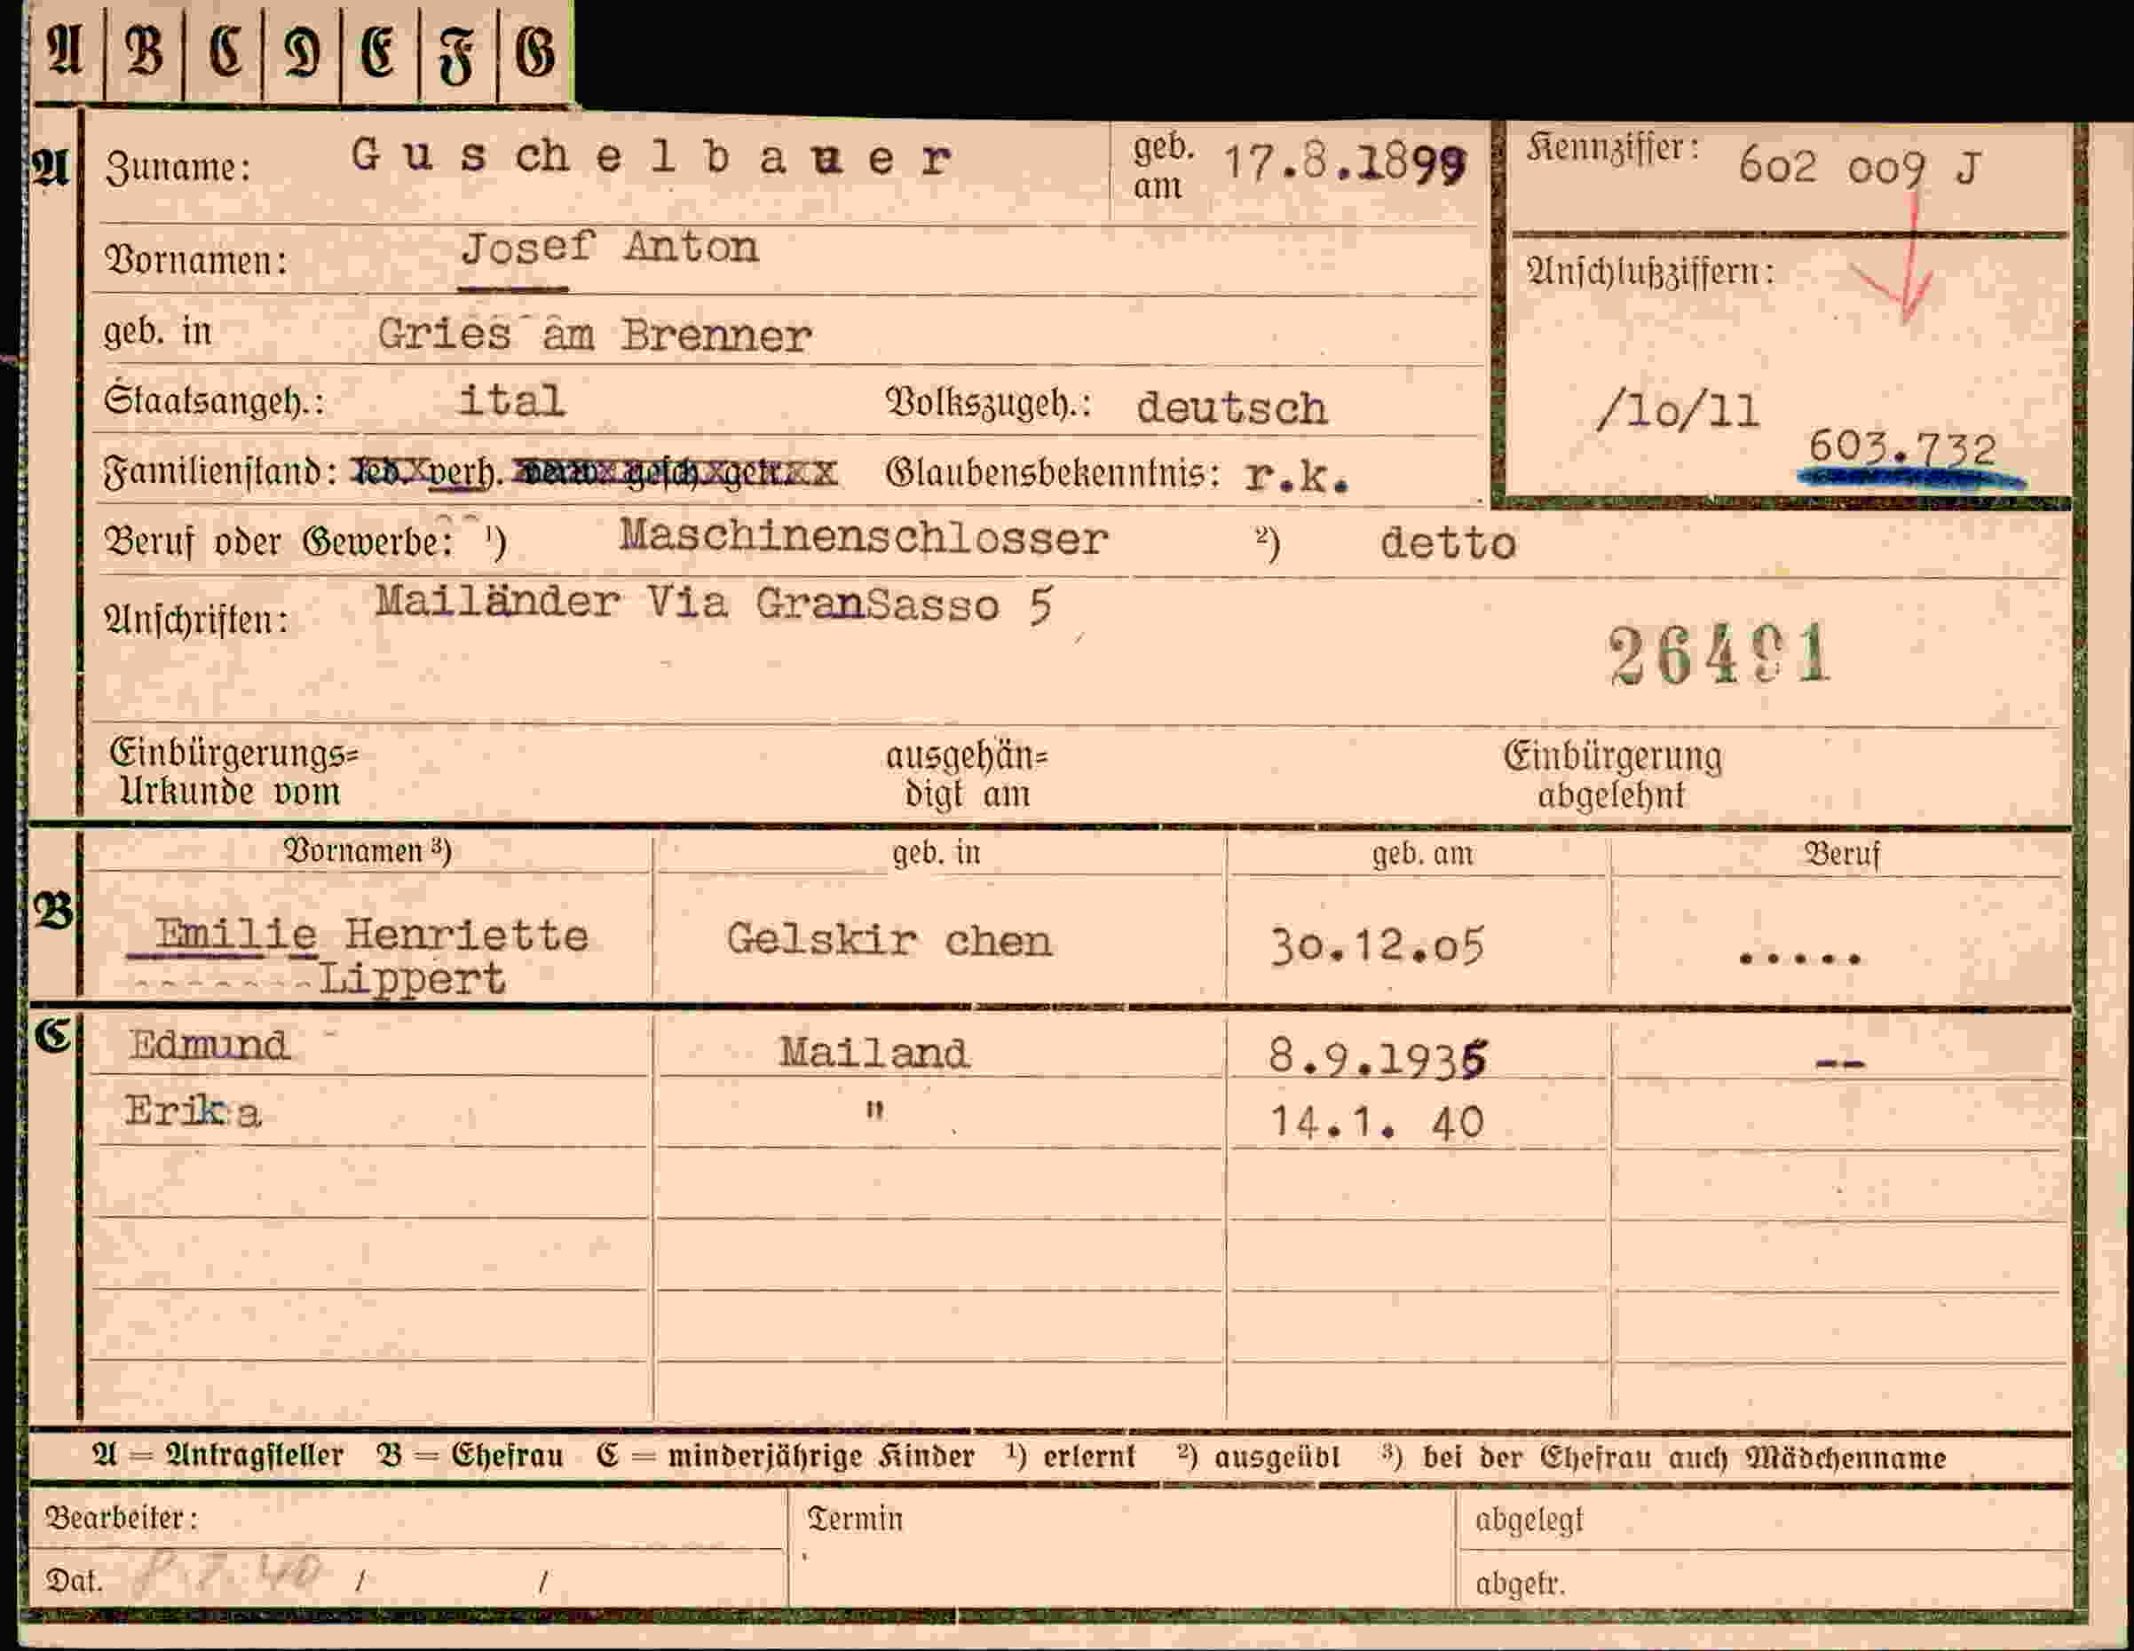Click wife's name 'Emilie Henriette'
Viewport: 2134px width, 1651px height.
371,935
